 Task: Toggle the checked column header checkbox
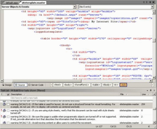pyautogui.click(x=8, y=94)
